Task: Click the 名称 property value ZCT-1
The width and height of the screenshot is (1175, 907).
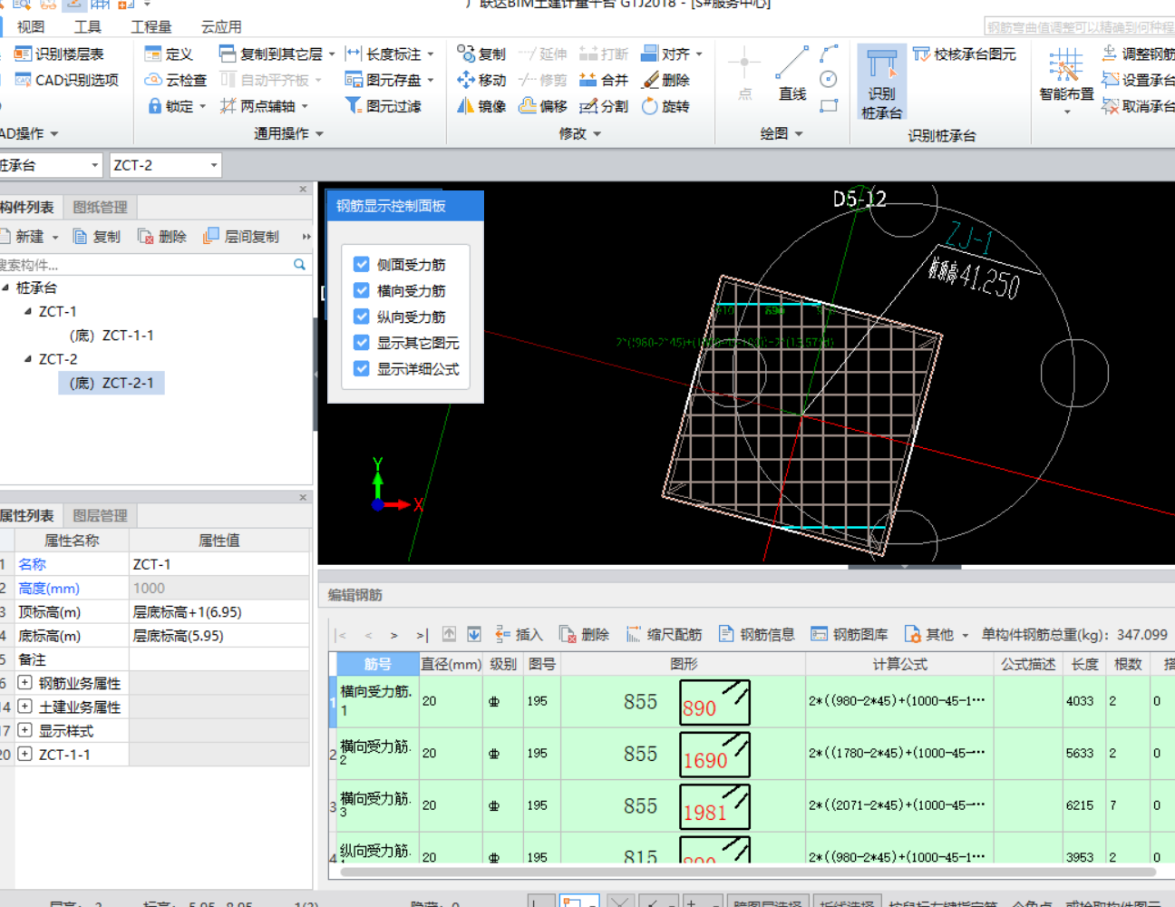Action: click(219, 564)
